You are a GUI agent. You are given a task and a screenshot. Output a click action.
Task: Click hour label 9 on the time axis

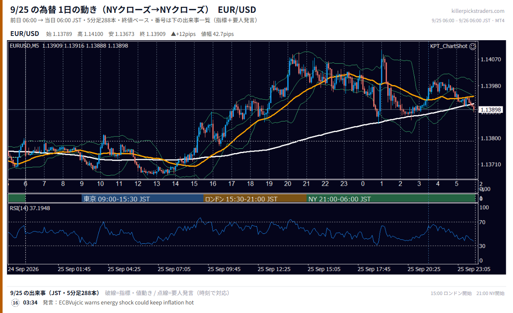82,184
